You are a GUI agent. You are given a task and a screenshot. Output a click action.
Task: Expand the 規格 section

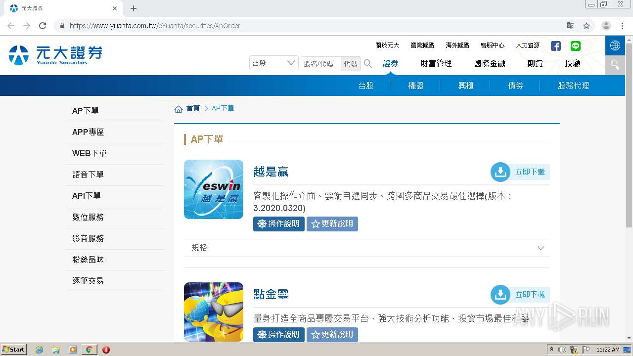[x=367, y=248]
